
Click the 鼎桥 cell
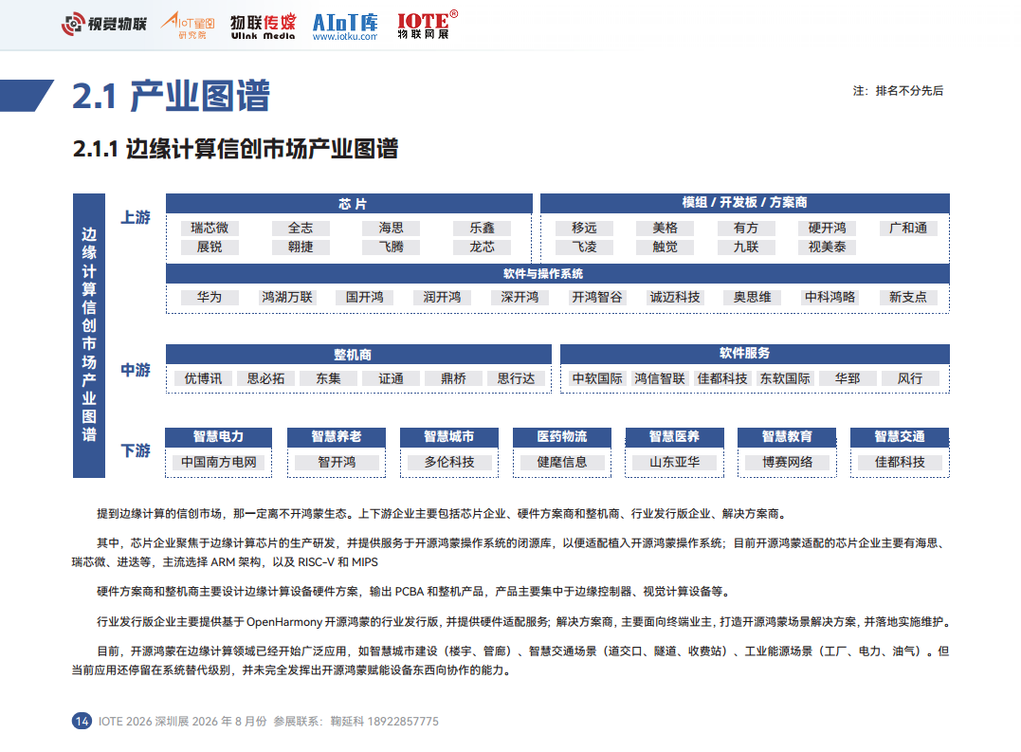tap(454, 379)
